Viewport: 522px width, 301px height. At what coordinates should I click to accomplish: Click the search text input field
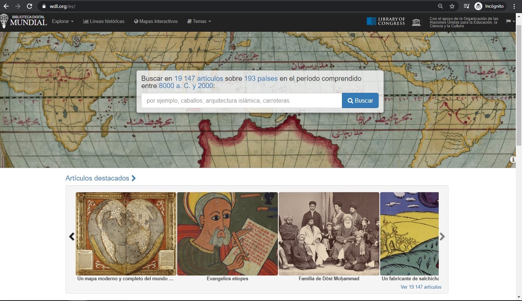click(x=242, y=101)
